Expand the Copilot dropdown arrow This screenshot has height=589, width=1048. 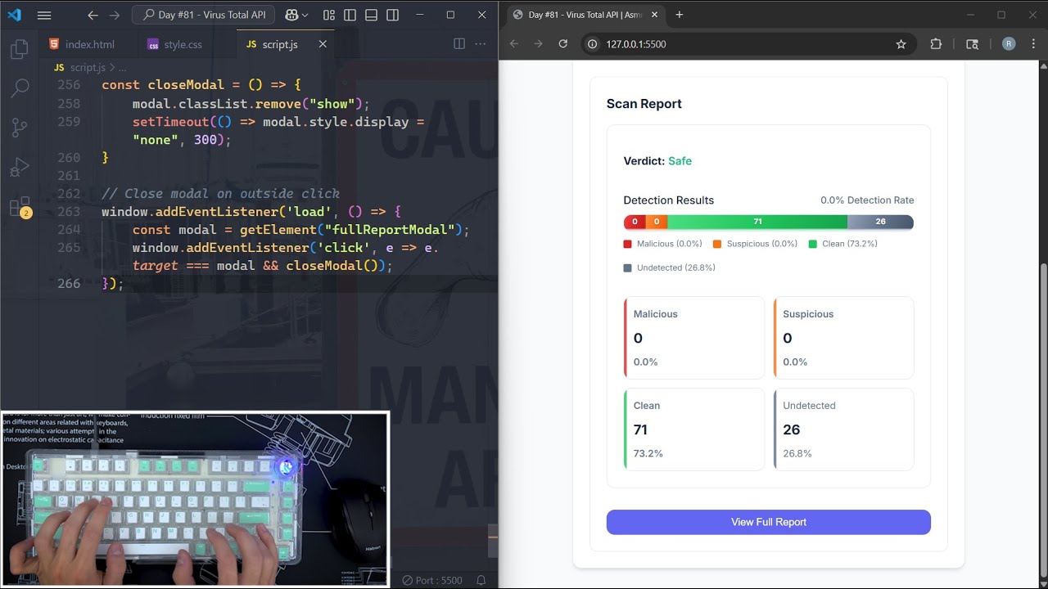(305, 15)
